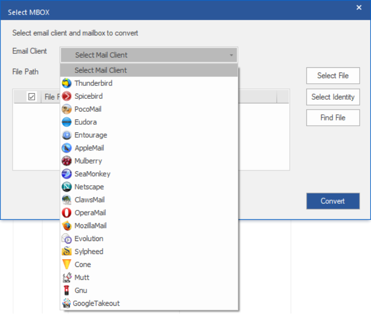Click the MozillaMail firefox icon

(x=66, y=226)
